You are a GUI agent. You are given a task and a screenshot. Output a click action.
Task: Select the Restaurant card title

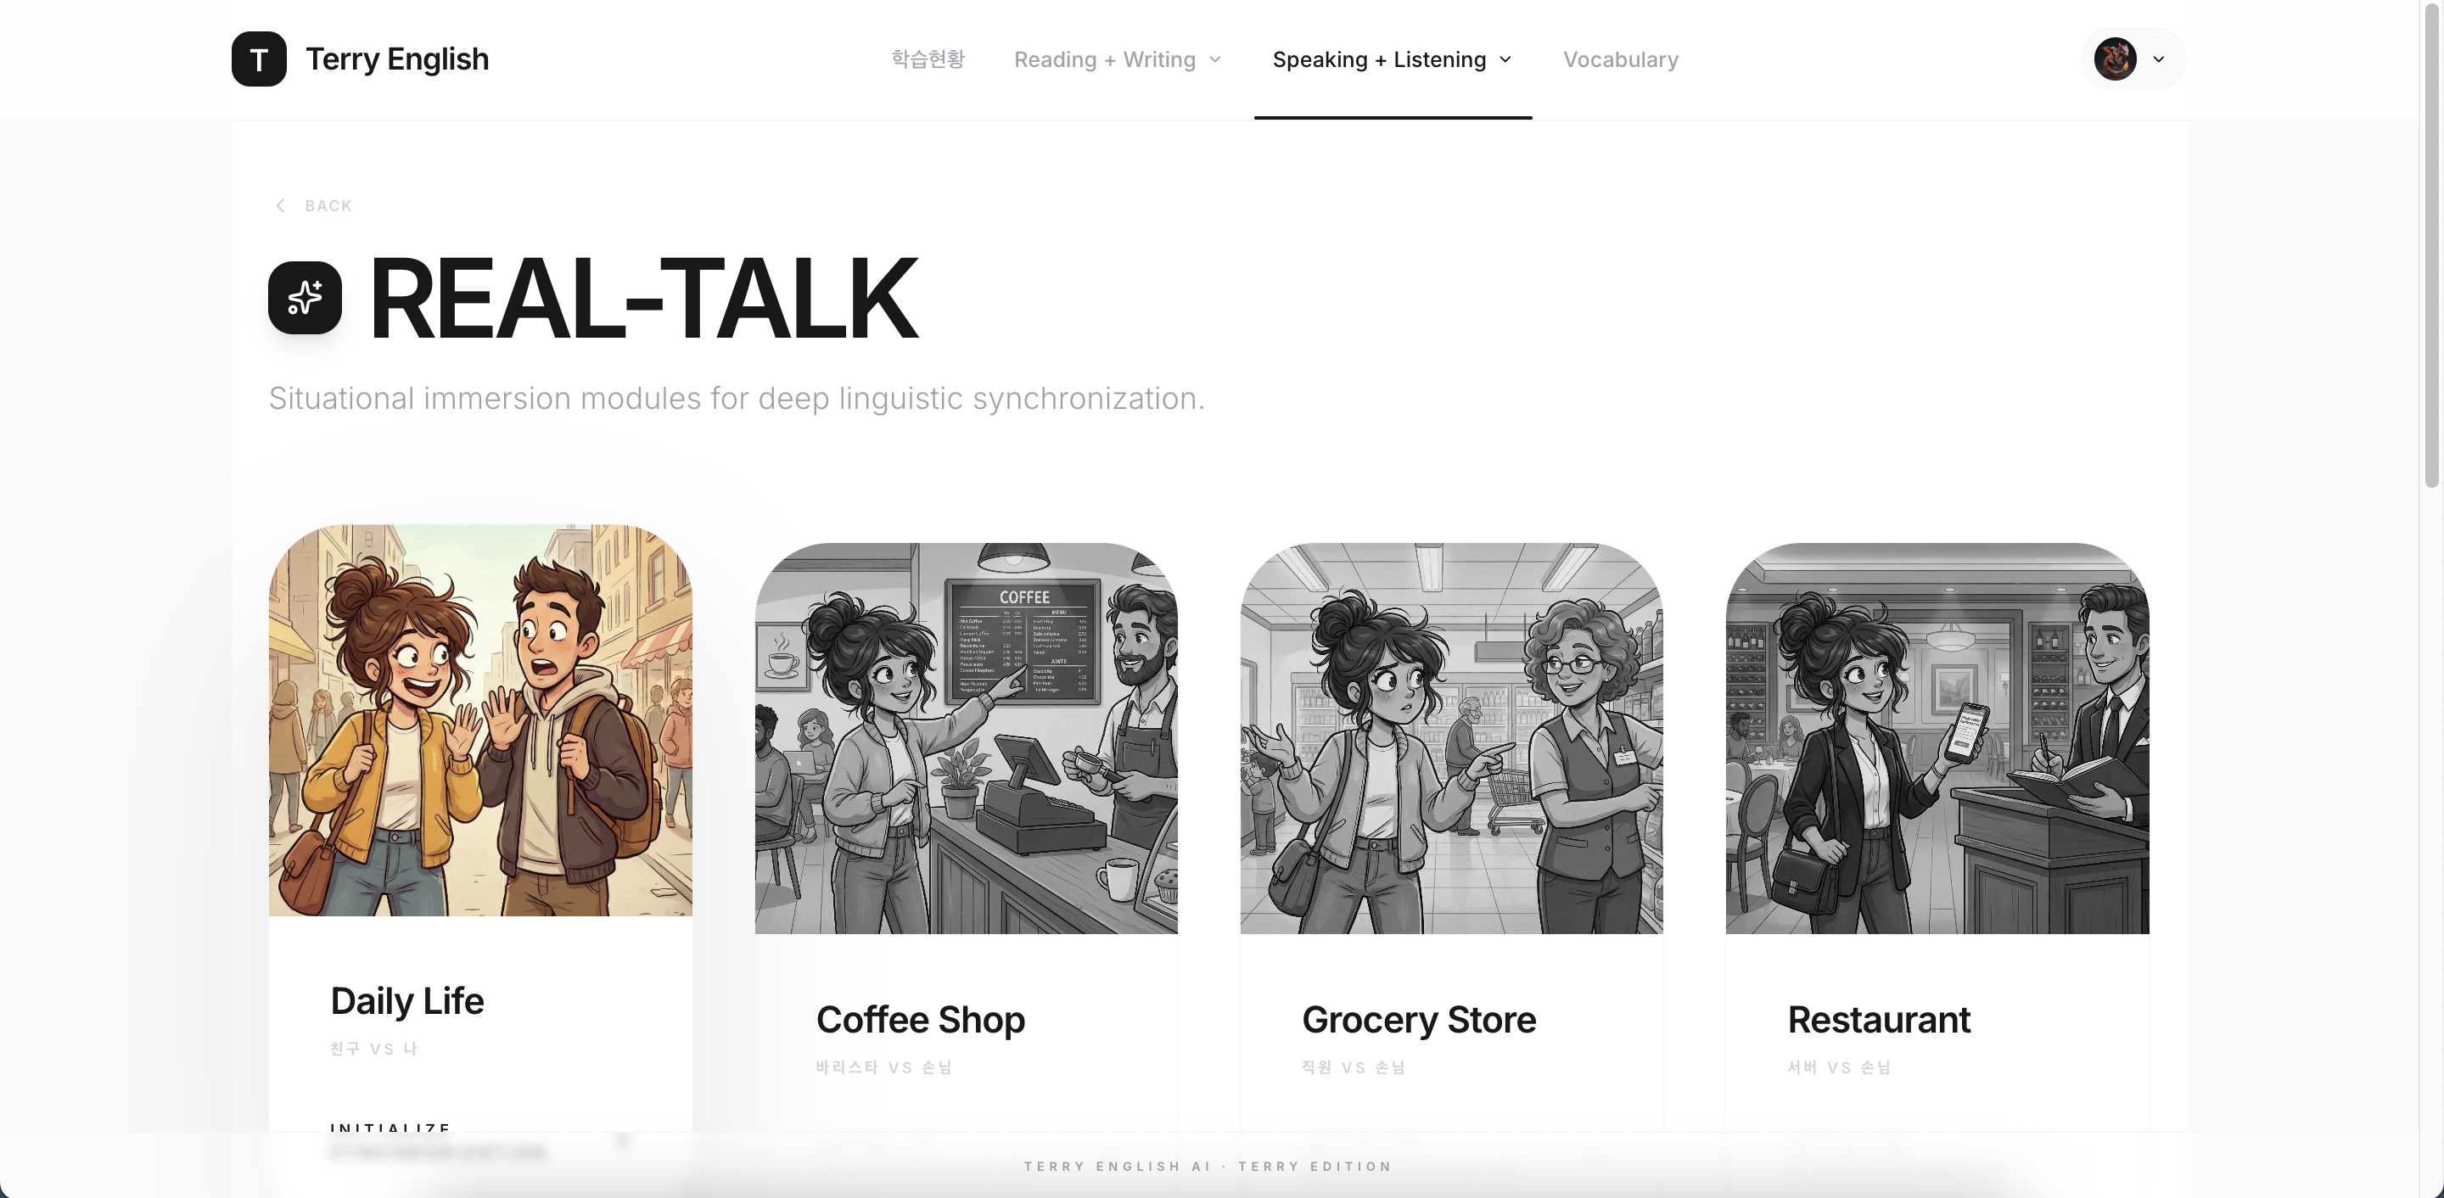(1879, 1020)
